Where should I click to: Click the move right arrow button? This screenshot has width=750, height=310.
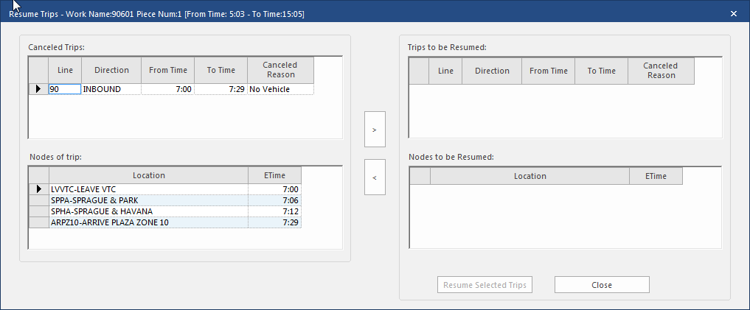(x=375, y=130)
